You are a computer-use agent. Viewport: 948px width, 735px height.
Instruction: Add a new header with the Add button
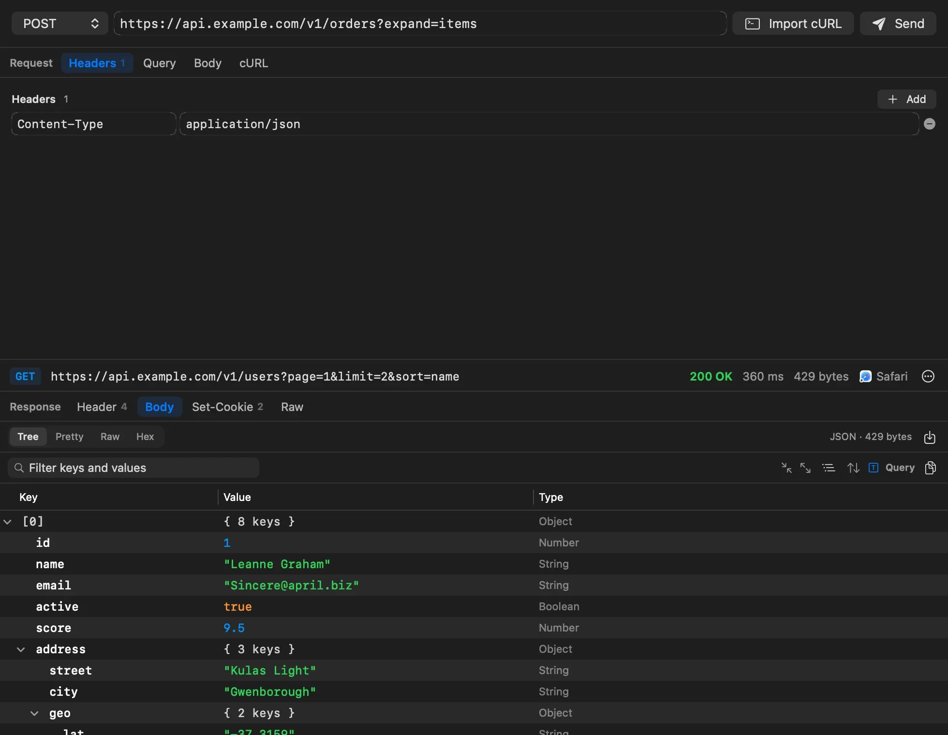(907, 99)
